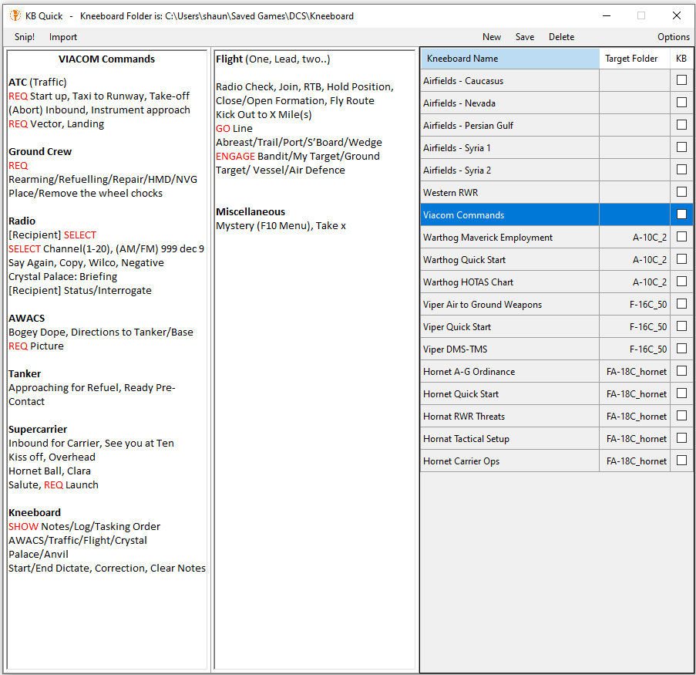Click Target Folder cell for Viper Quick Start

(x=634, y=326)
